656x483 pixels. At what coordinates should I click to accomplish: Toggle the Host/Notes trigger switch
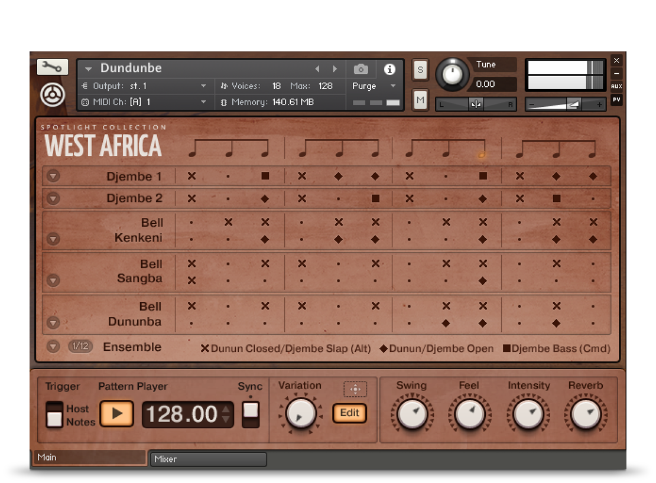point(54,414)
